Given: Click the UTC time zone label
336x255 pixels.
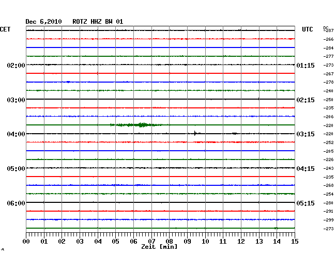Looking at the screenshot, I should point(307,29).
